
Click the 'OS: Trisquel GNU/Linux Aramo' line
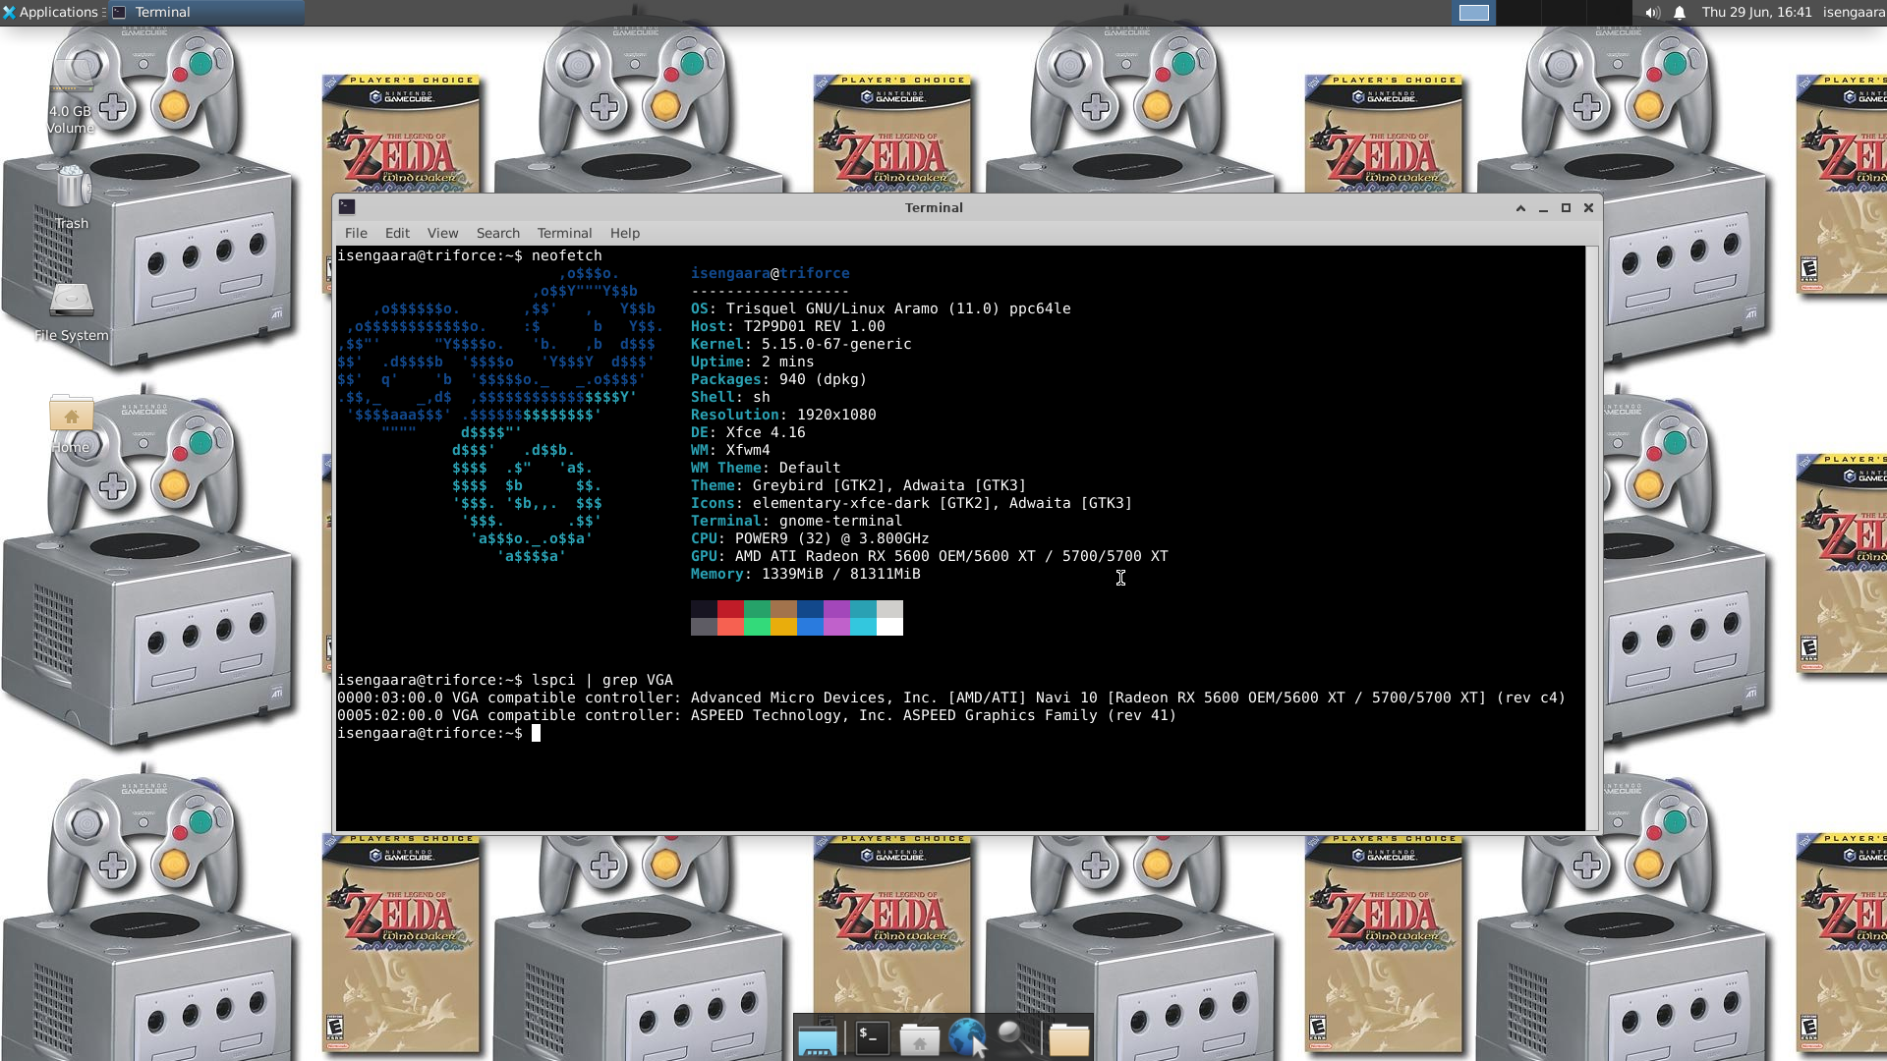point(881,308)
